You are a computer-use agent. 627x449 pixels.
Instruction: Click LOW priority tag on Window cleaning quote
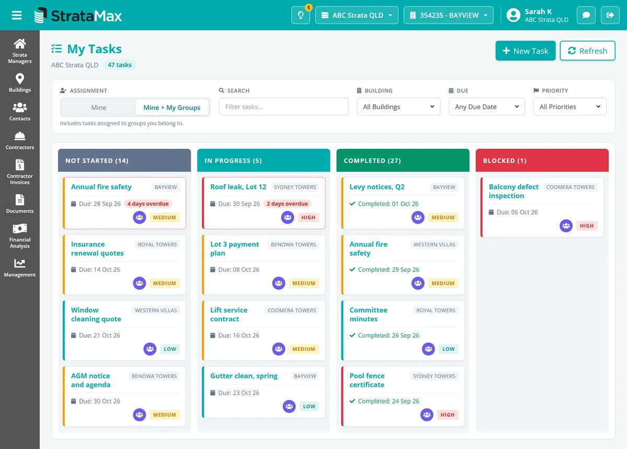click(170, 349)
